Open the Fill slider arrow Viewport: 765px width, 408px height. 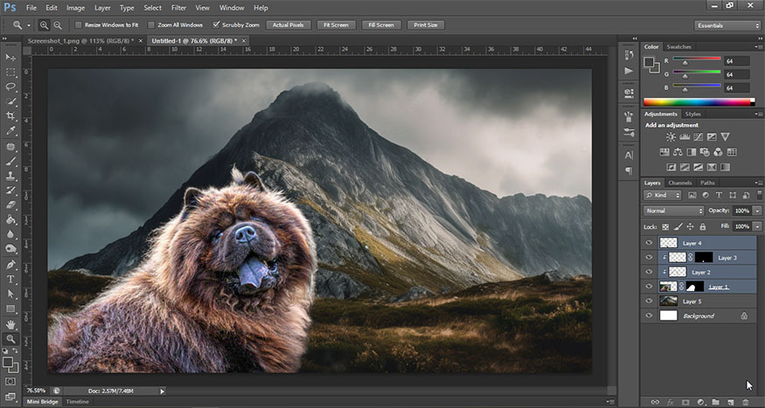click(757, 226)
